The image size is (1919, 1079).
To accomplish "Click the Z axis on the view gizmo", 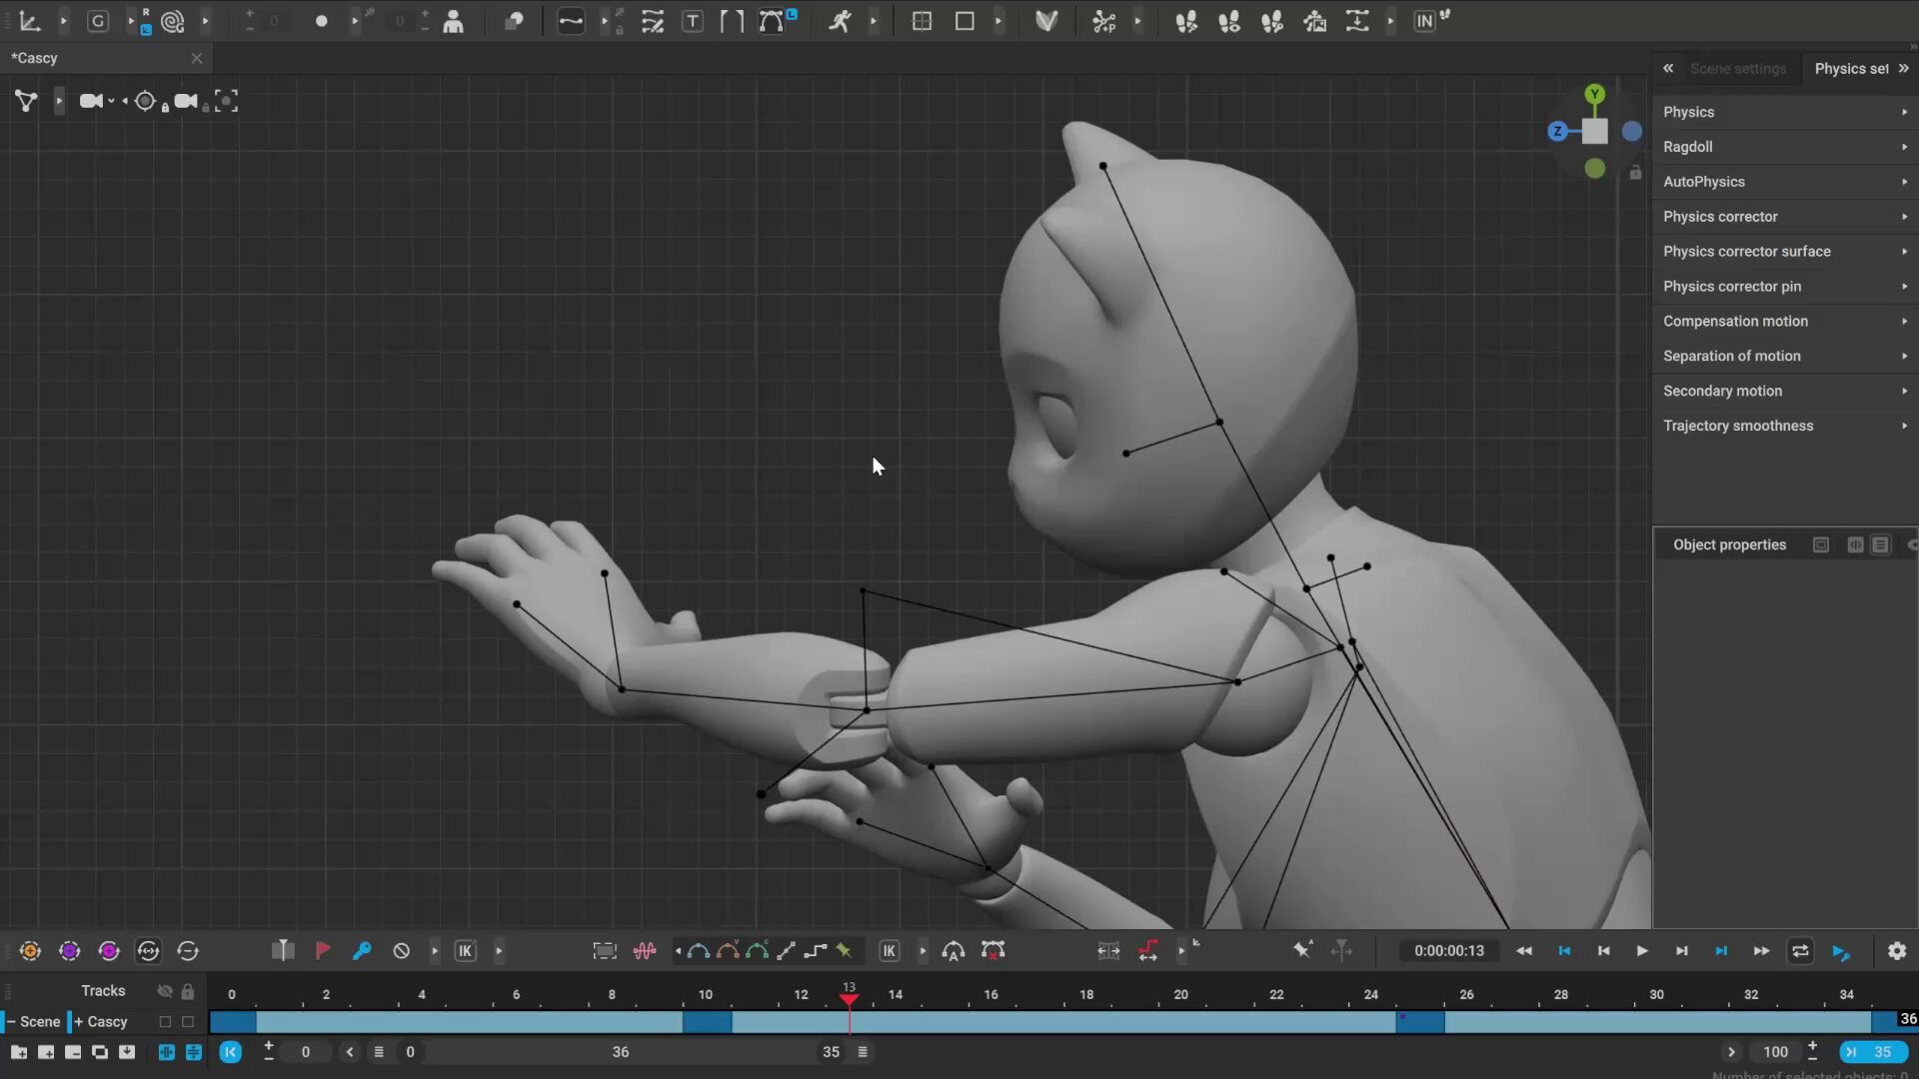I will coord(1557,131).
